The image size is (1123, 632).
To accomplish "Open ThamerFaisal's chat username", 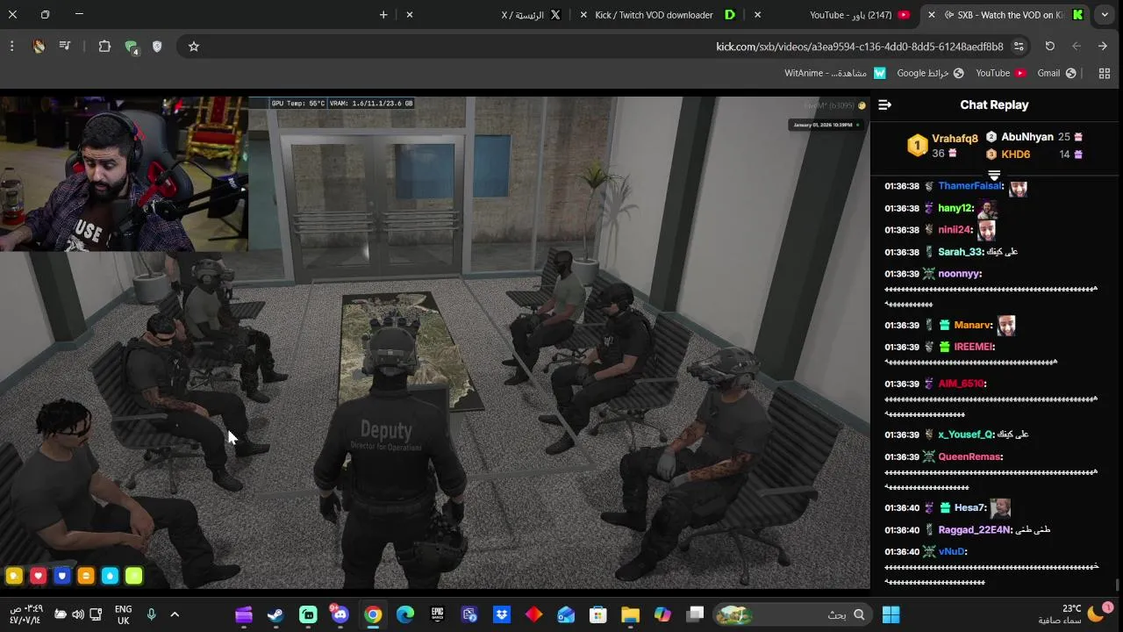I will pos(969,186).
